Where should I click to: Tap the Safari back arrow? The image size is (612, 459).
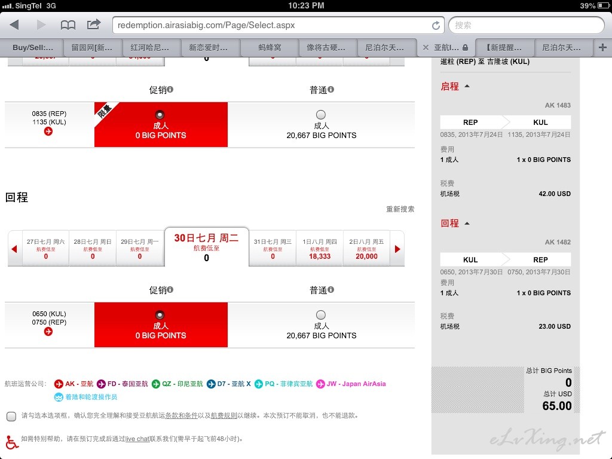tap(14, 25)
